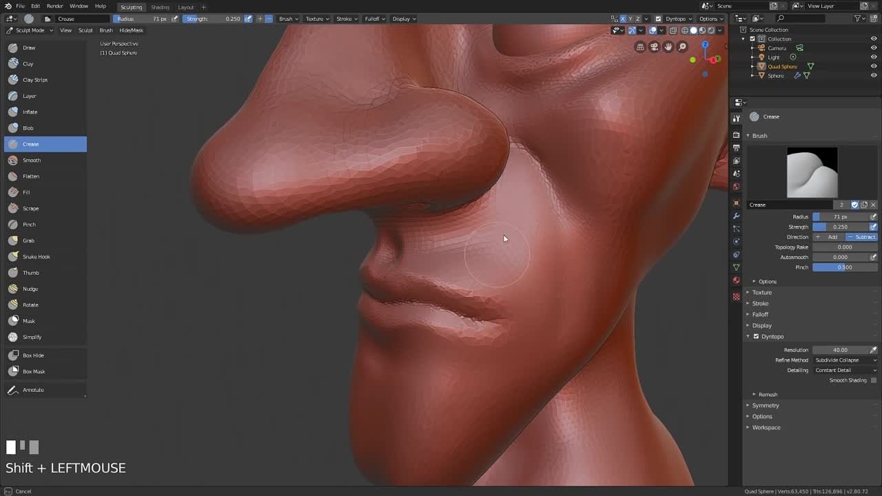The image size is (882, 496).
Task: Open the Render menu
Action: 54,6
